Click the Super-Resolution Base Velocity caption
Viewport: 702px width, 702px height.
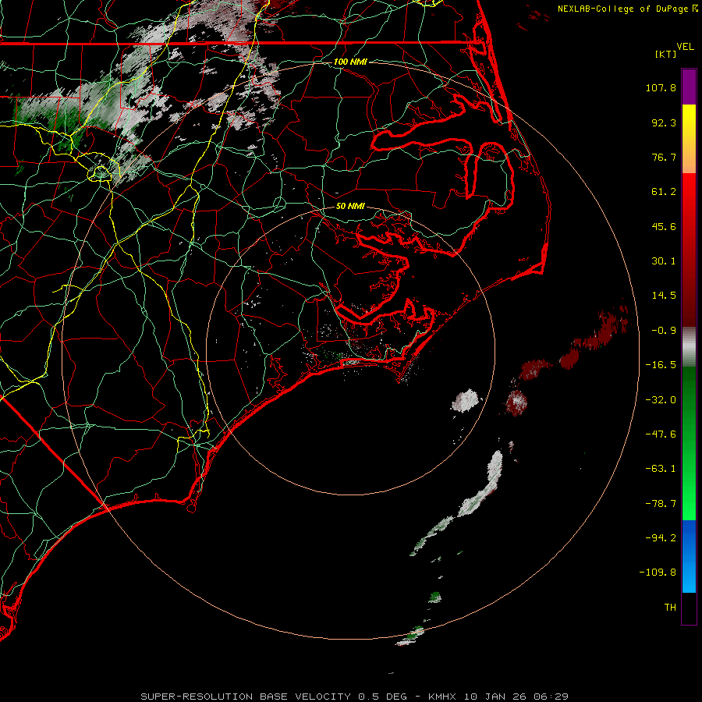[355, 697]
